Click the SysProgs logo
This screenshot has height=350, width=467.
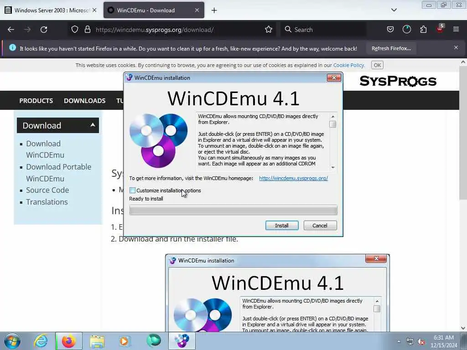coord(398,81)
